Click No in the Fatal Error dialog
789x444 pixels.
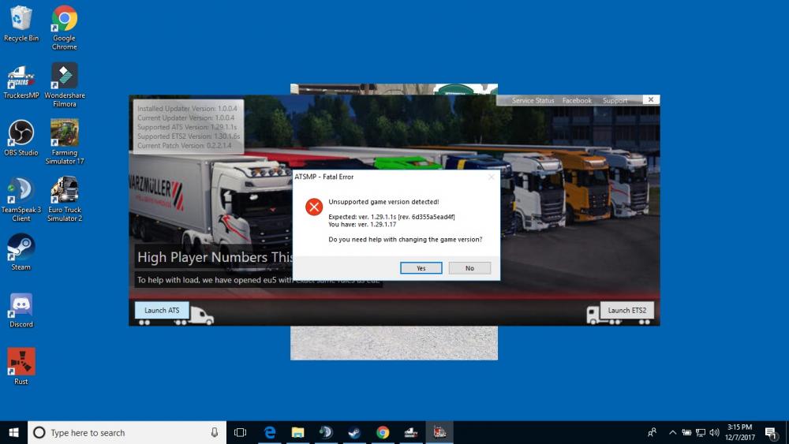pos(469,268)
